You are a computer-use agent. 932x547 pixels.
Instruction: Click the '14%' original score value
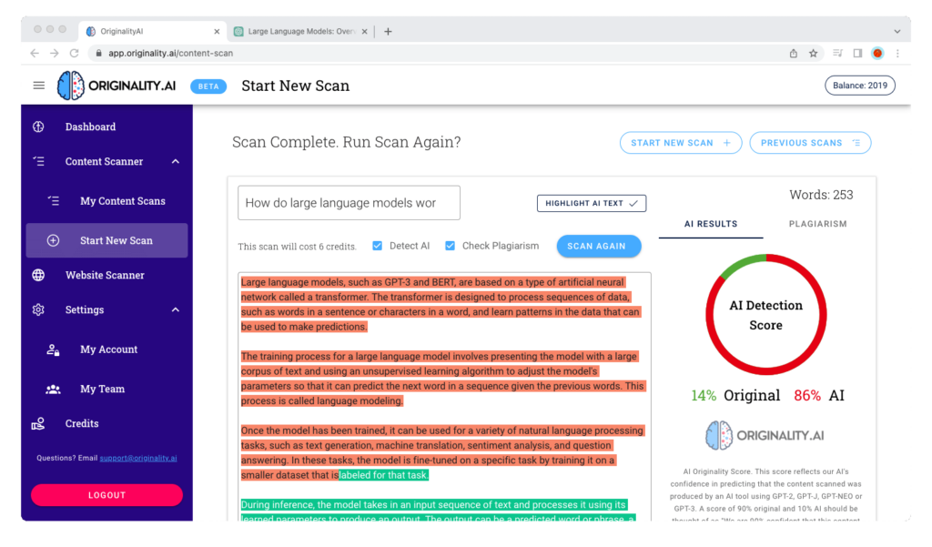(704, 396)
